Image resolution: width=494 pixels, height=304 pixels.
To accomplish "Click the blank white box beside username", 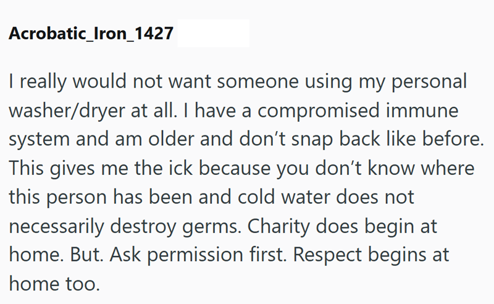I will coord(213,33).
